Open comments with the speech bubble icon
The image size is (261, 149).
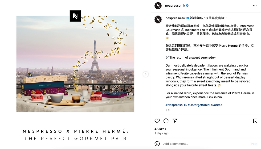click(x=166, y=121)
